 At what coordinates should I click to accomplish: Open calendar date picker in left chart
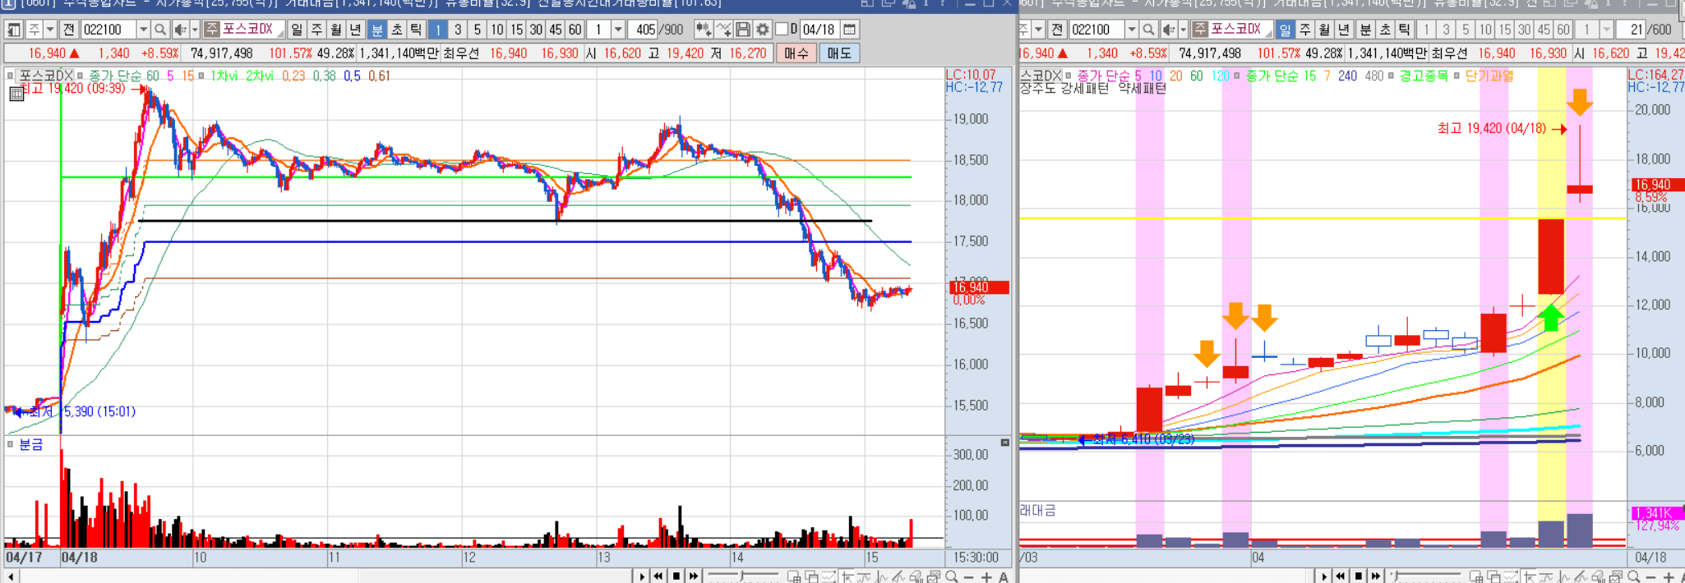(850, 30)
